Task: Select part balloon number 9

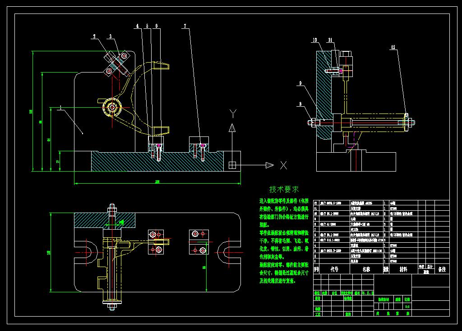Action: tap(300, 83)
